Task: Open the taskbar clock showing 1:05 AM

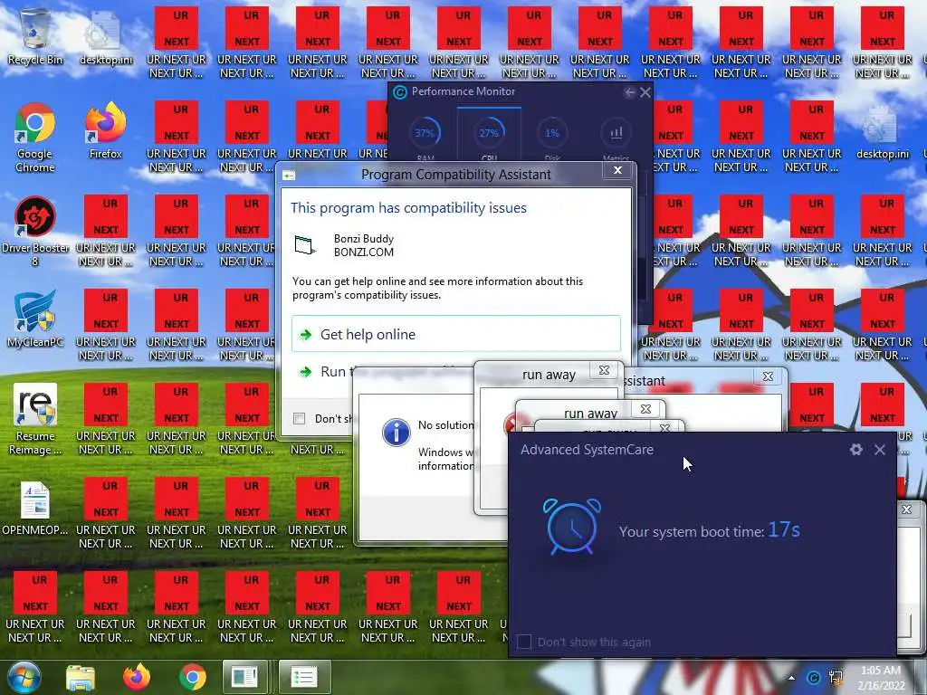Action: [x=881, y=678]
